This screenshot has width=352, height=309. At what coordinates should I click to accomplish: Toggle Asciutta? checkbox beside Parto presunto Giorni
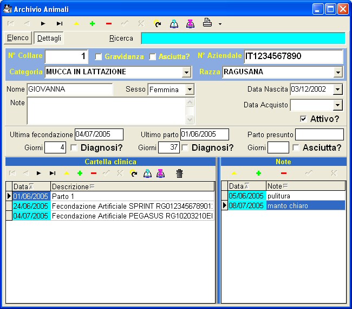click(296, 147)
